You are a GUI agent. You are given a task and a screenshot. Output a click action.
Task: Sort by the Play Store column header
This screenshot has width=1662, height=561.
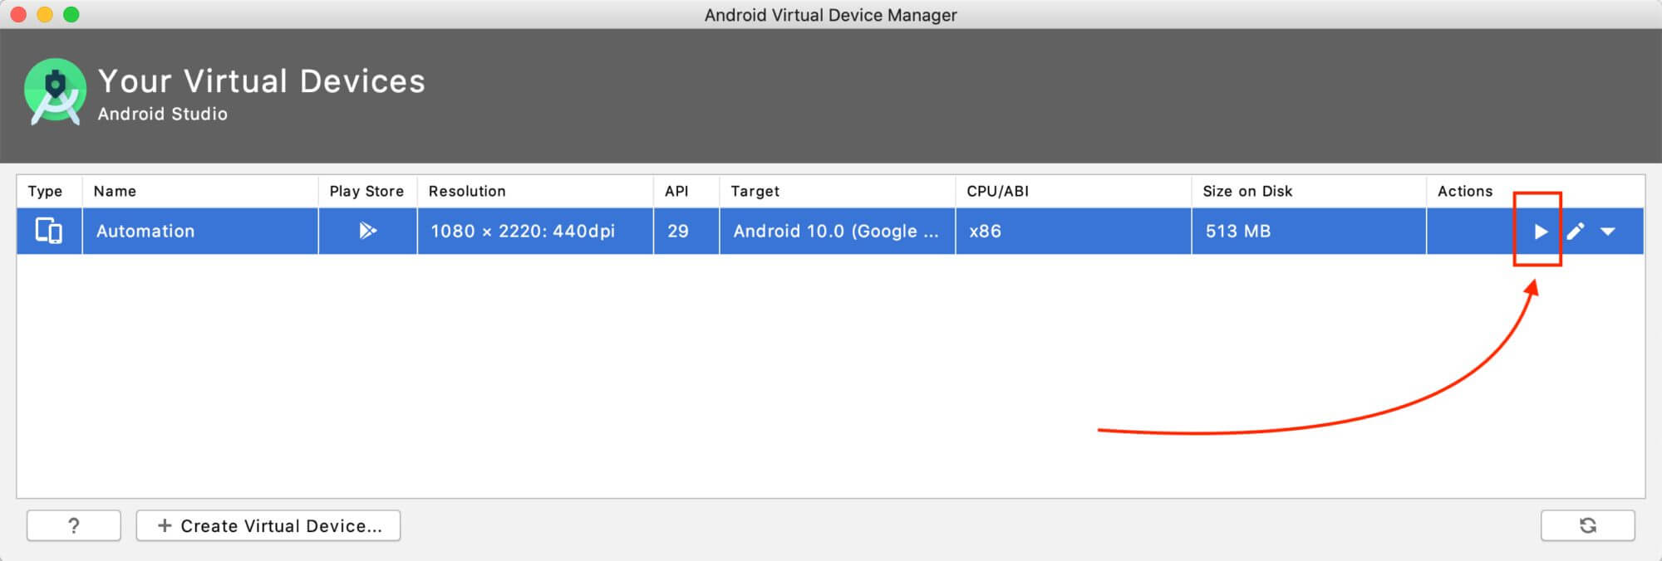tap(367, 191)
